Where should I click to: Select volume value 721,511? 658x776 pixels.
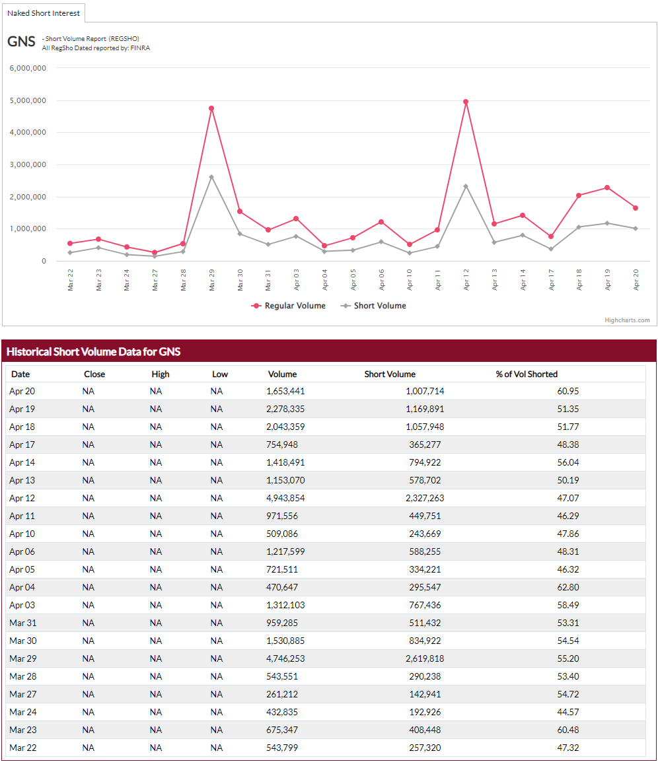pyautogui.click(x=282, y=569)
